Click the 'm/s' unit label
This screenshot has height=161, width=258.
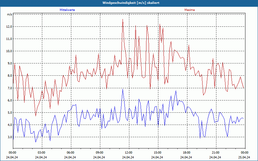tap(9, 14)
